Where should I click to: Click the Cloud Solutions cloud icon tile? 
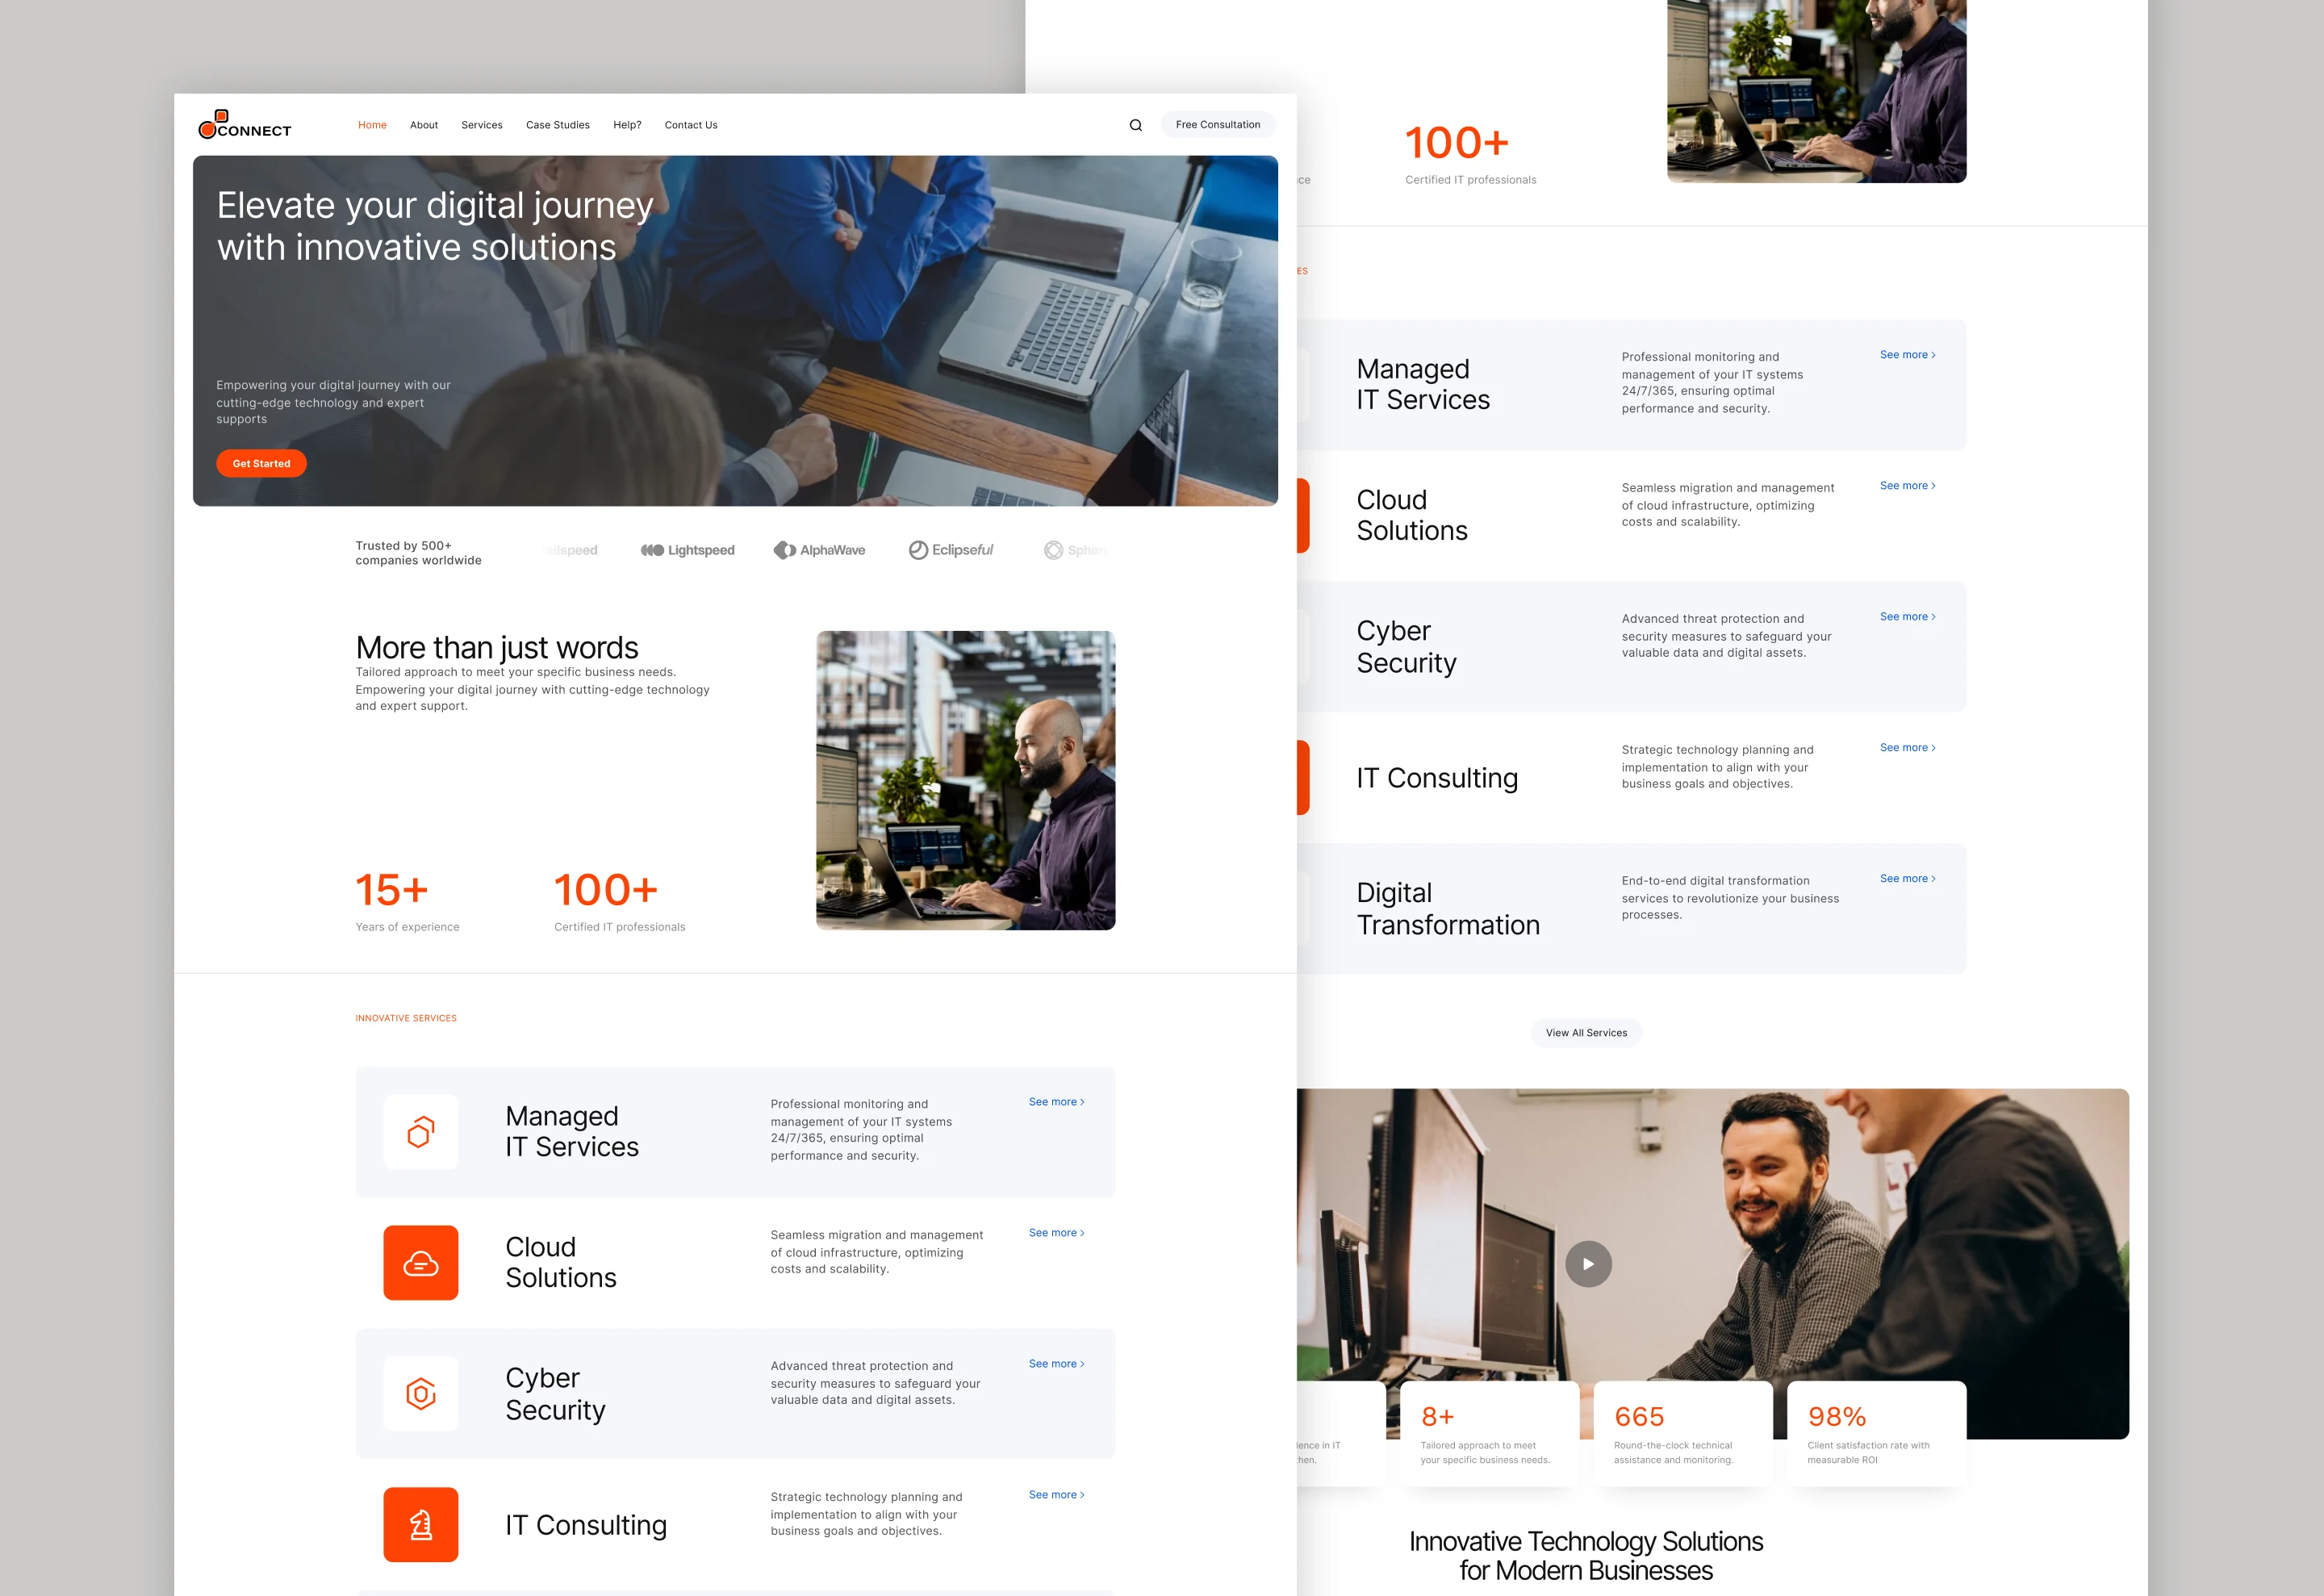(x=421, y=1263)
